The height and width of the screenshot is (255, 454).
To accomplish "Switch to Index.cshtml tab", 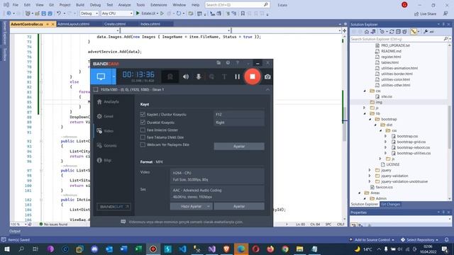I will pyautogui.click(x=150, y=24).
